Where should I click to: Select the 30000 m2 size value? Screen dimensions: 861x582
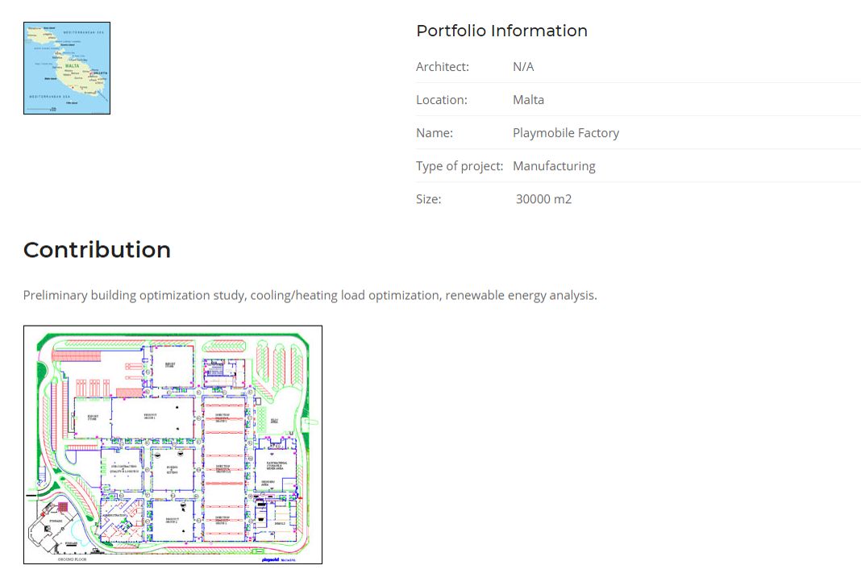[543, 199]
